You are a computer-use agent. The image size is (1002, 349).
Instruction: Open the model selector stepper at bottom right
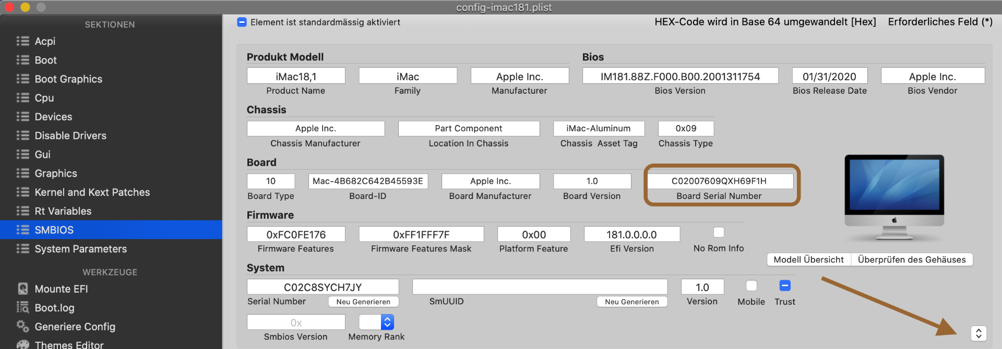click(x=979, y=333)
